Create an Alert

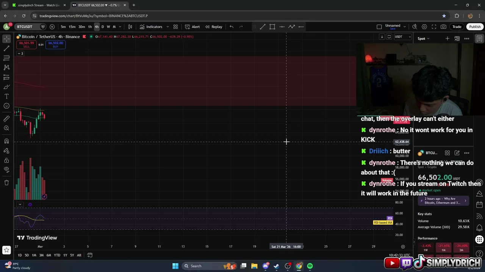192,27
